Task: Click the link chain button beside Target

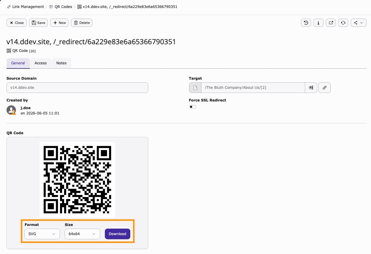Action: pyautogui.click(x=325, y=88)
